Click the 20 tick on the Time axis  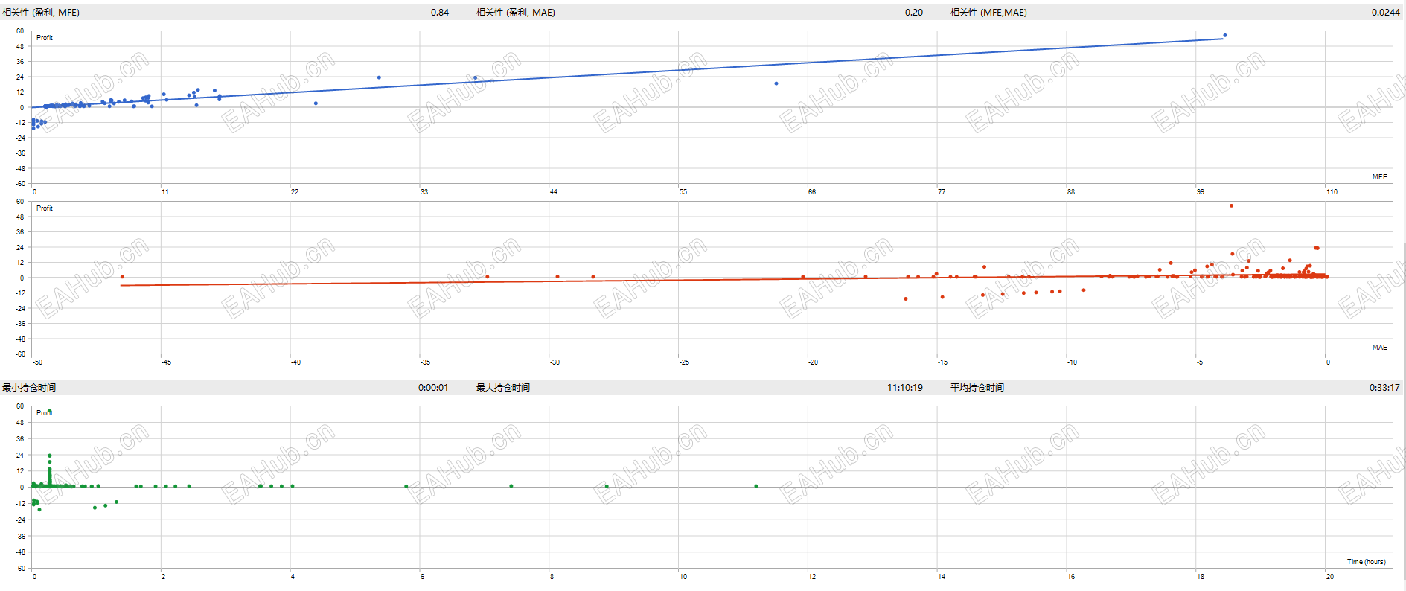click(1330, 577)
